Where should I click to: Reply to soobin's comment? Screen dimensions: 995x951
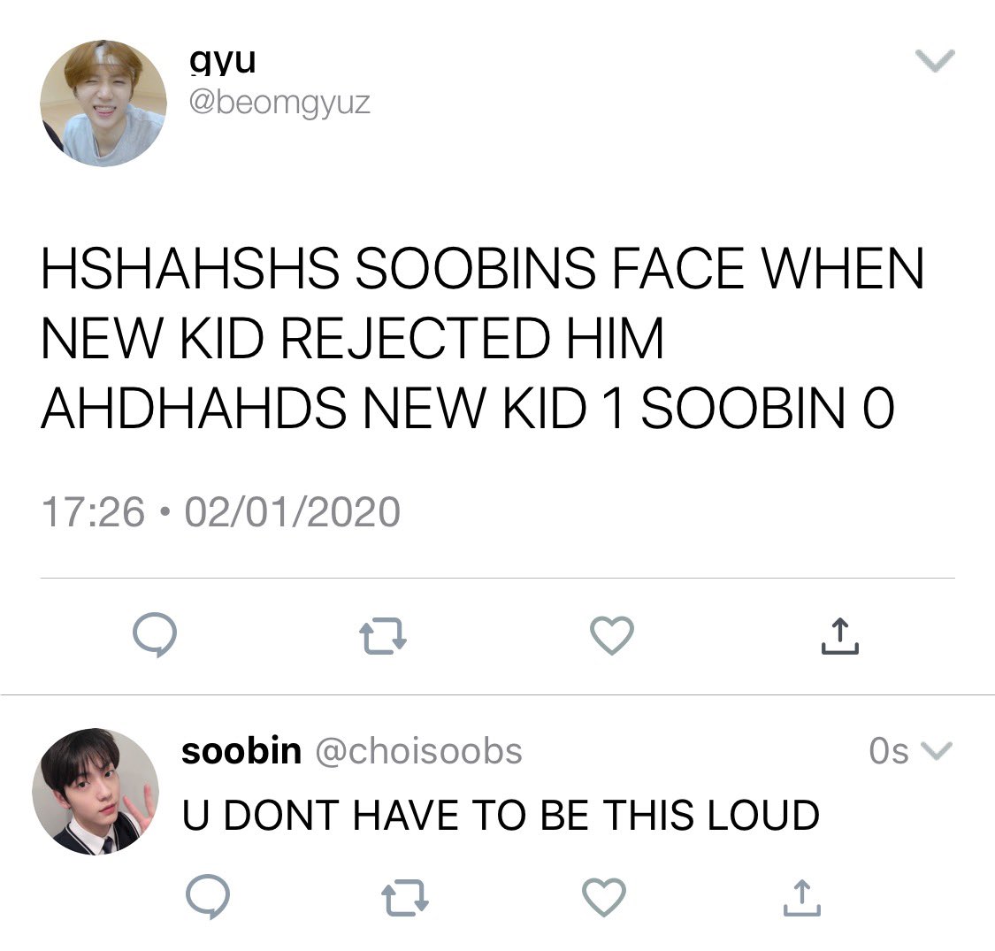click(x=208, y=896)
